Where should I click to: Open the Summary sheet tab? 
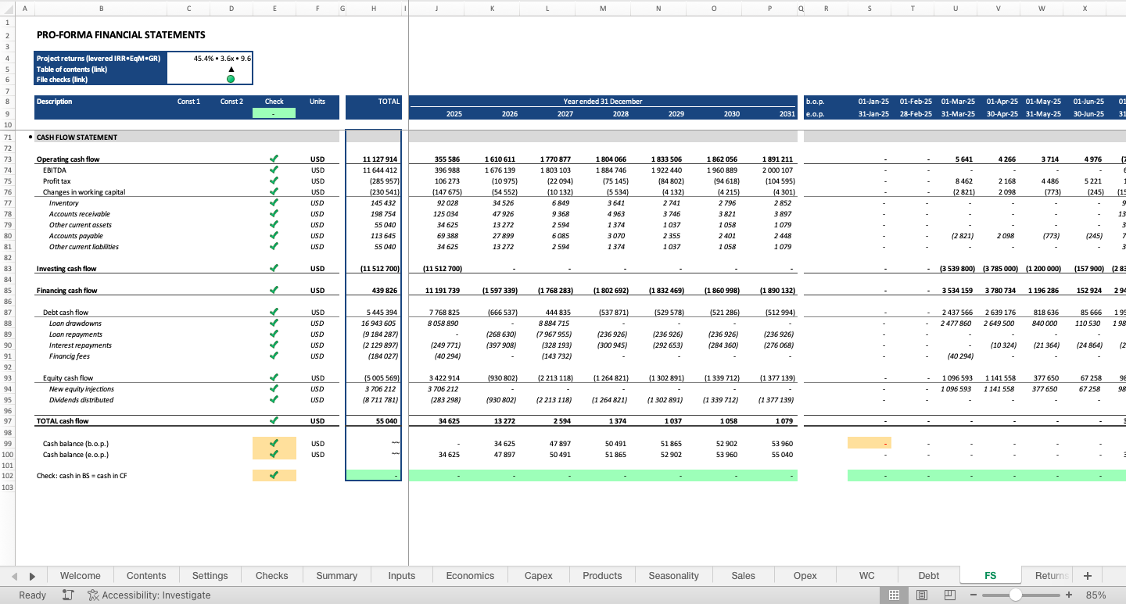click(336, 576)
